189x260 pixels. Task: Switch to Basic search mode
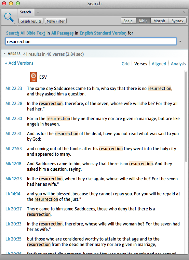(128, 21)
